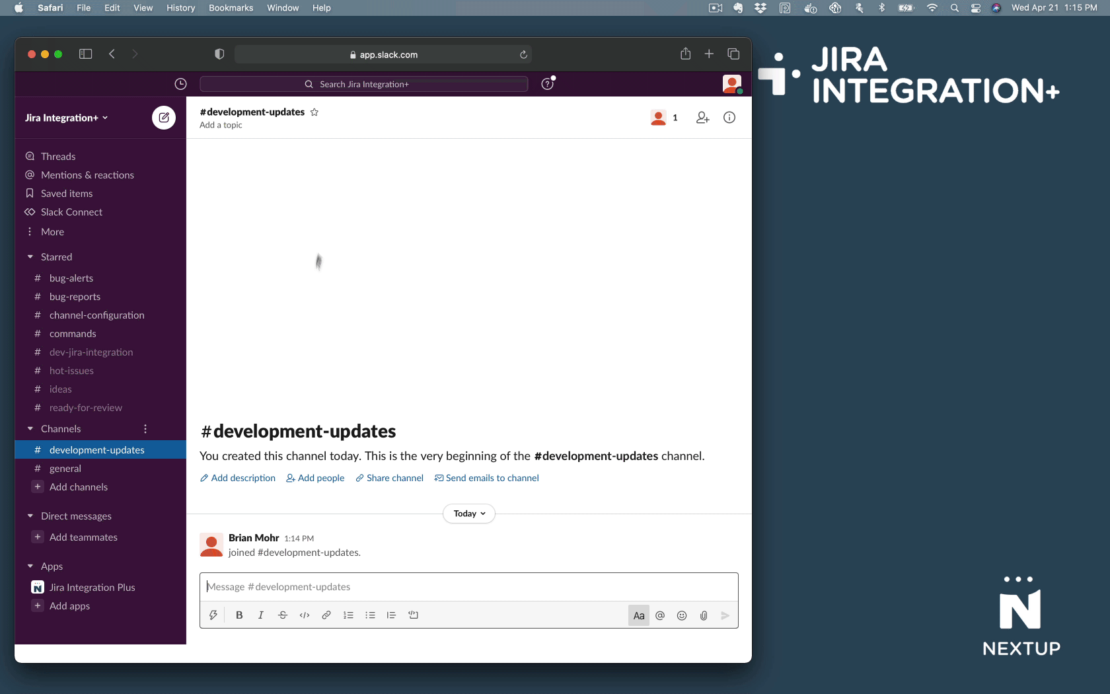Open Jira Integration Plus app
The width and height of the screenshot is (1110, 694).
click(x=92, y=588)
